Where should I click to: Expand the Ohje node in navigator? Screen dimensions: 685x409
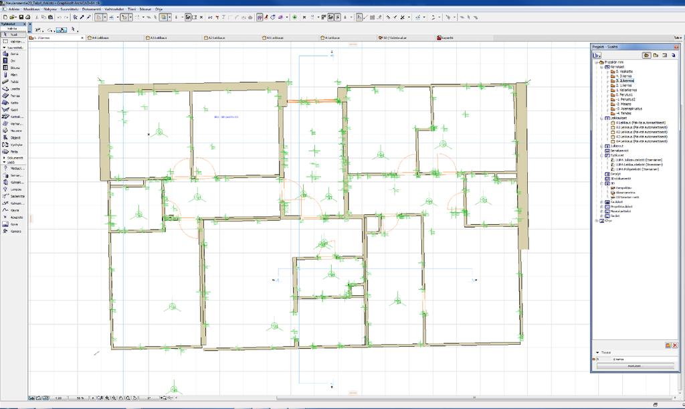[597, 221]
